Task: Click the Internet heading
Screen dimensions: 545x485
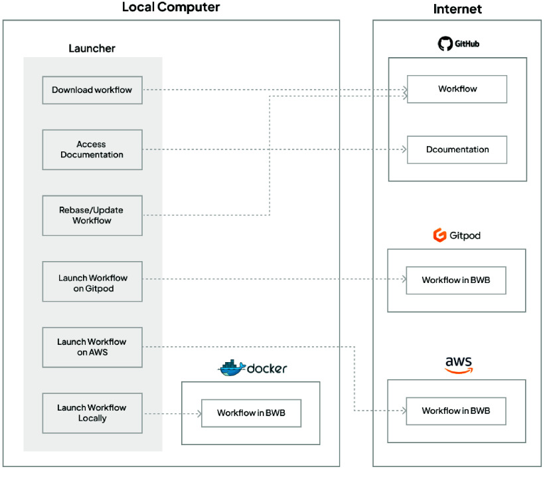Action: click(457, 9)
